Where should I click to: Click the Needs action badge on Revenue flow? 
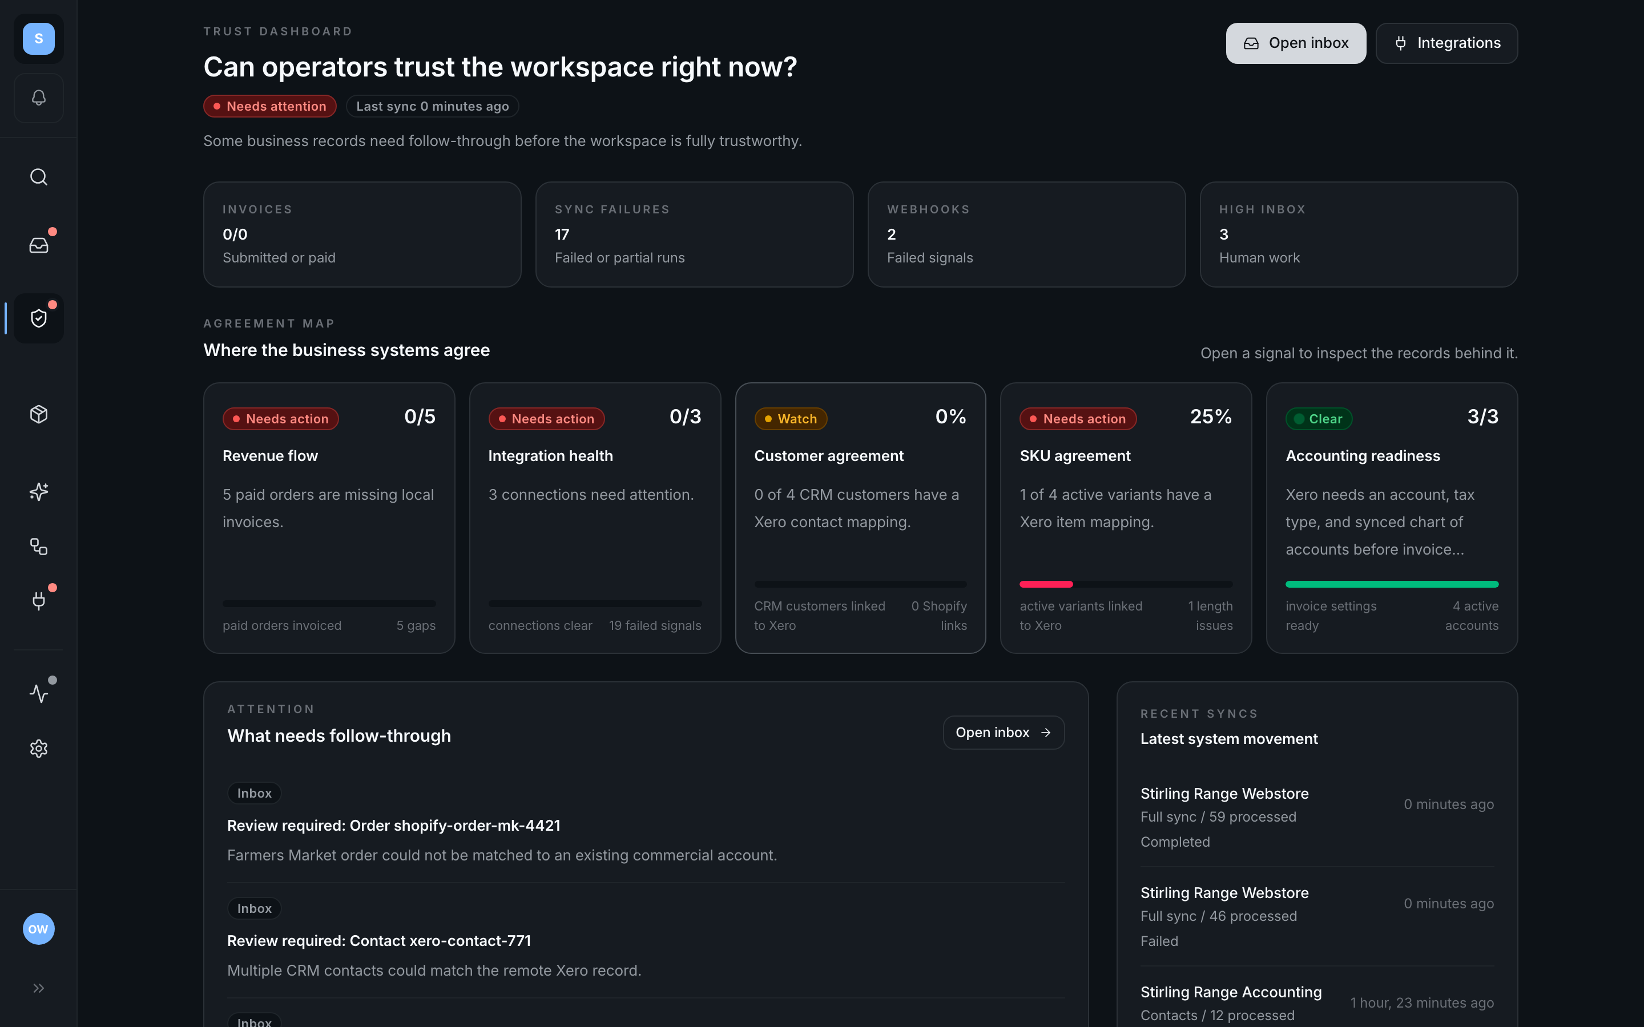[x=281, y=419]
